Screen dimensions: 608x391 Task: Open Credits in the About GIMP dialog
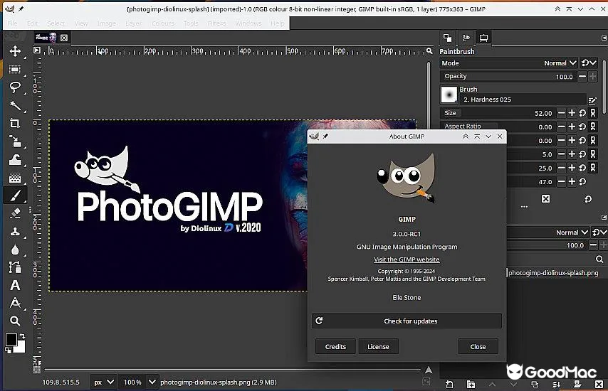[x=335, y=347]
